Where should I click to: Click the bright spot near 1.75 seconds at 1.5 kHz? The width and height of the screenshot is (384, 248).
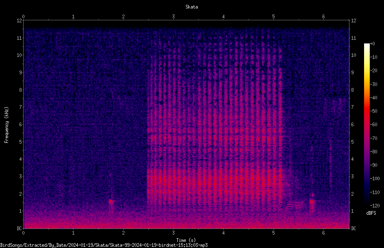(111, 201)
